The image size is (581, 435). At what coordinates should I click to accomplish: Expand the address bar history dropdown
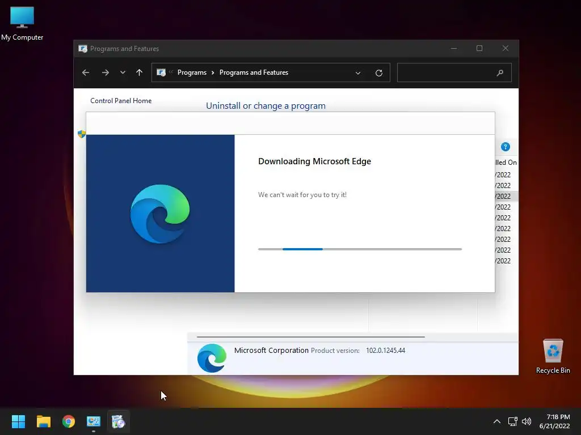[358, 73]
